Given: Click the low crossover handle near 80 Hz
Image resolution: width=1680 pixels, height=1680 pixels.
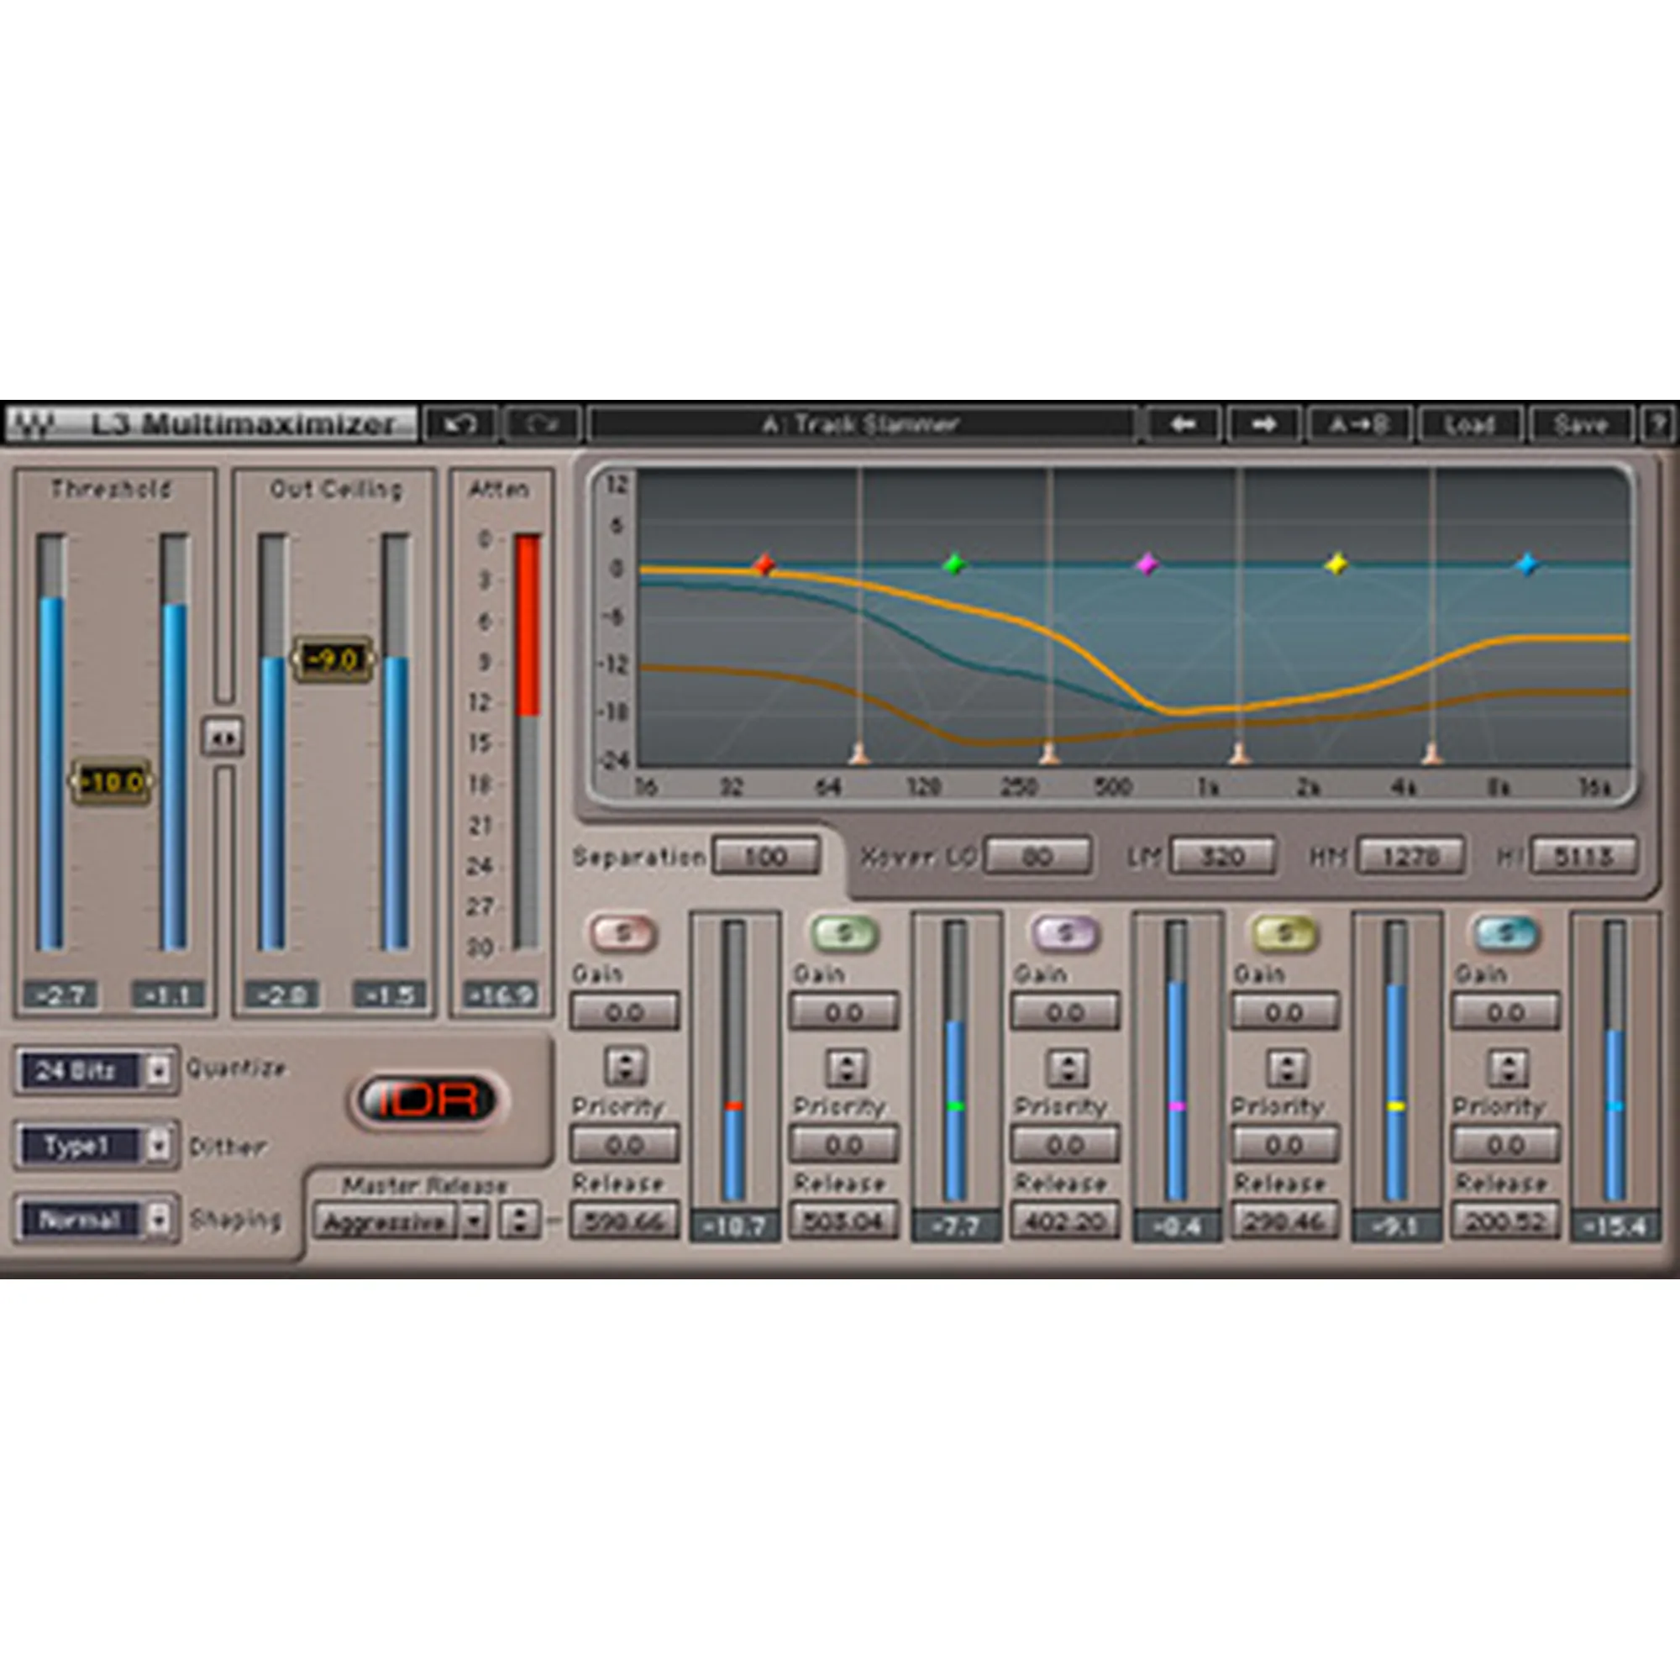Looking at the screenshot, I should click(859, 753).
